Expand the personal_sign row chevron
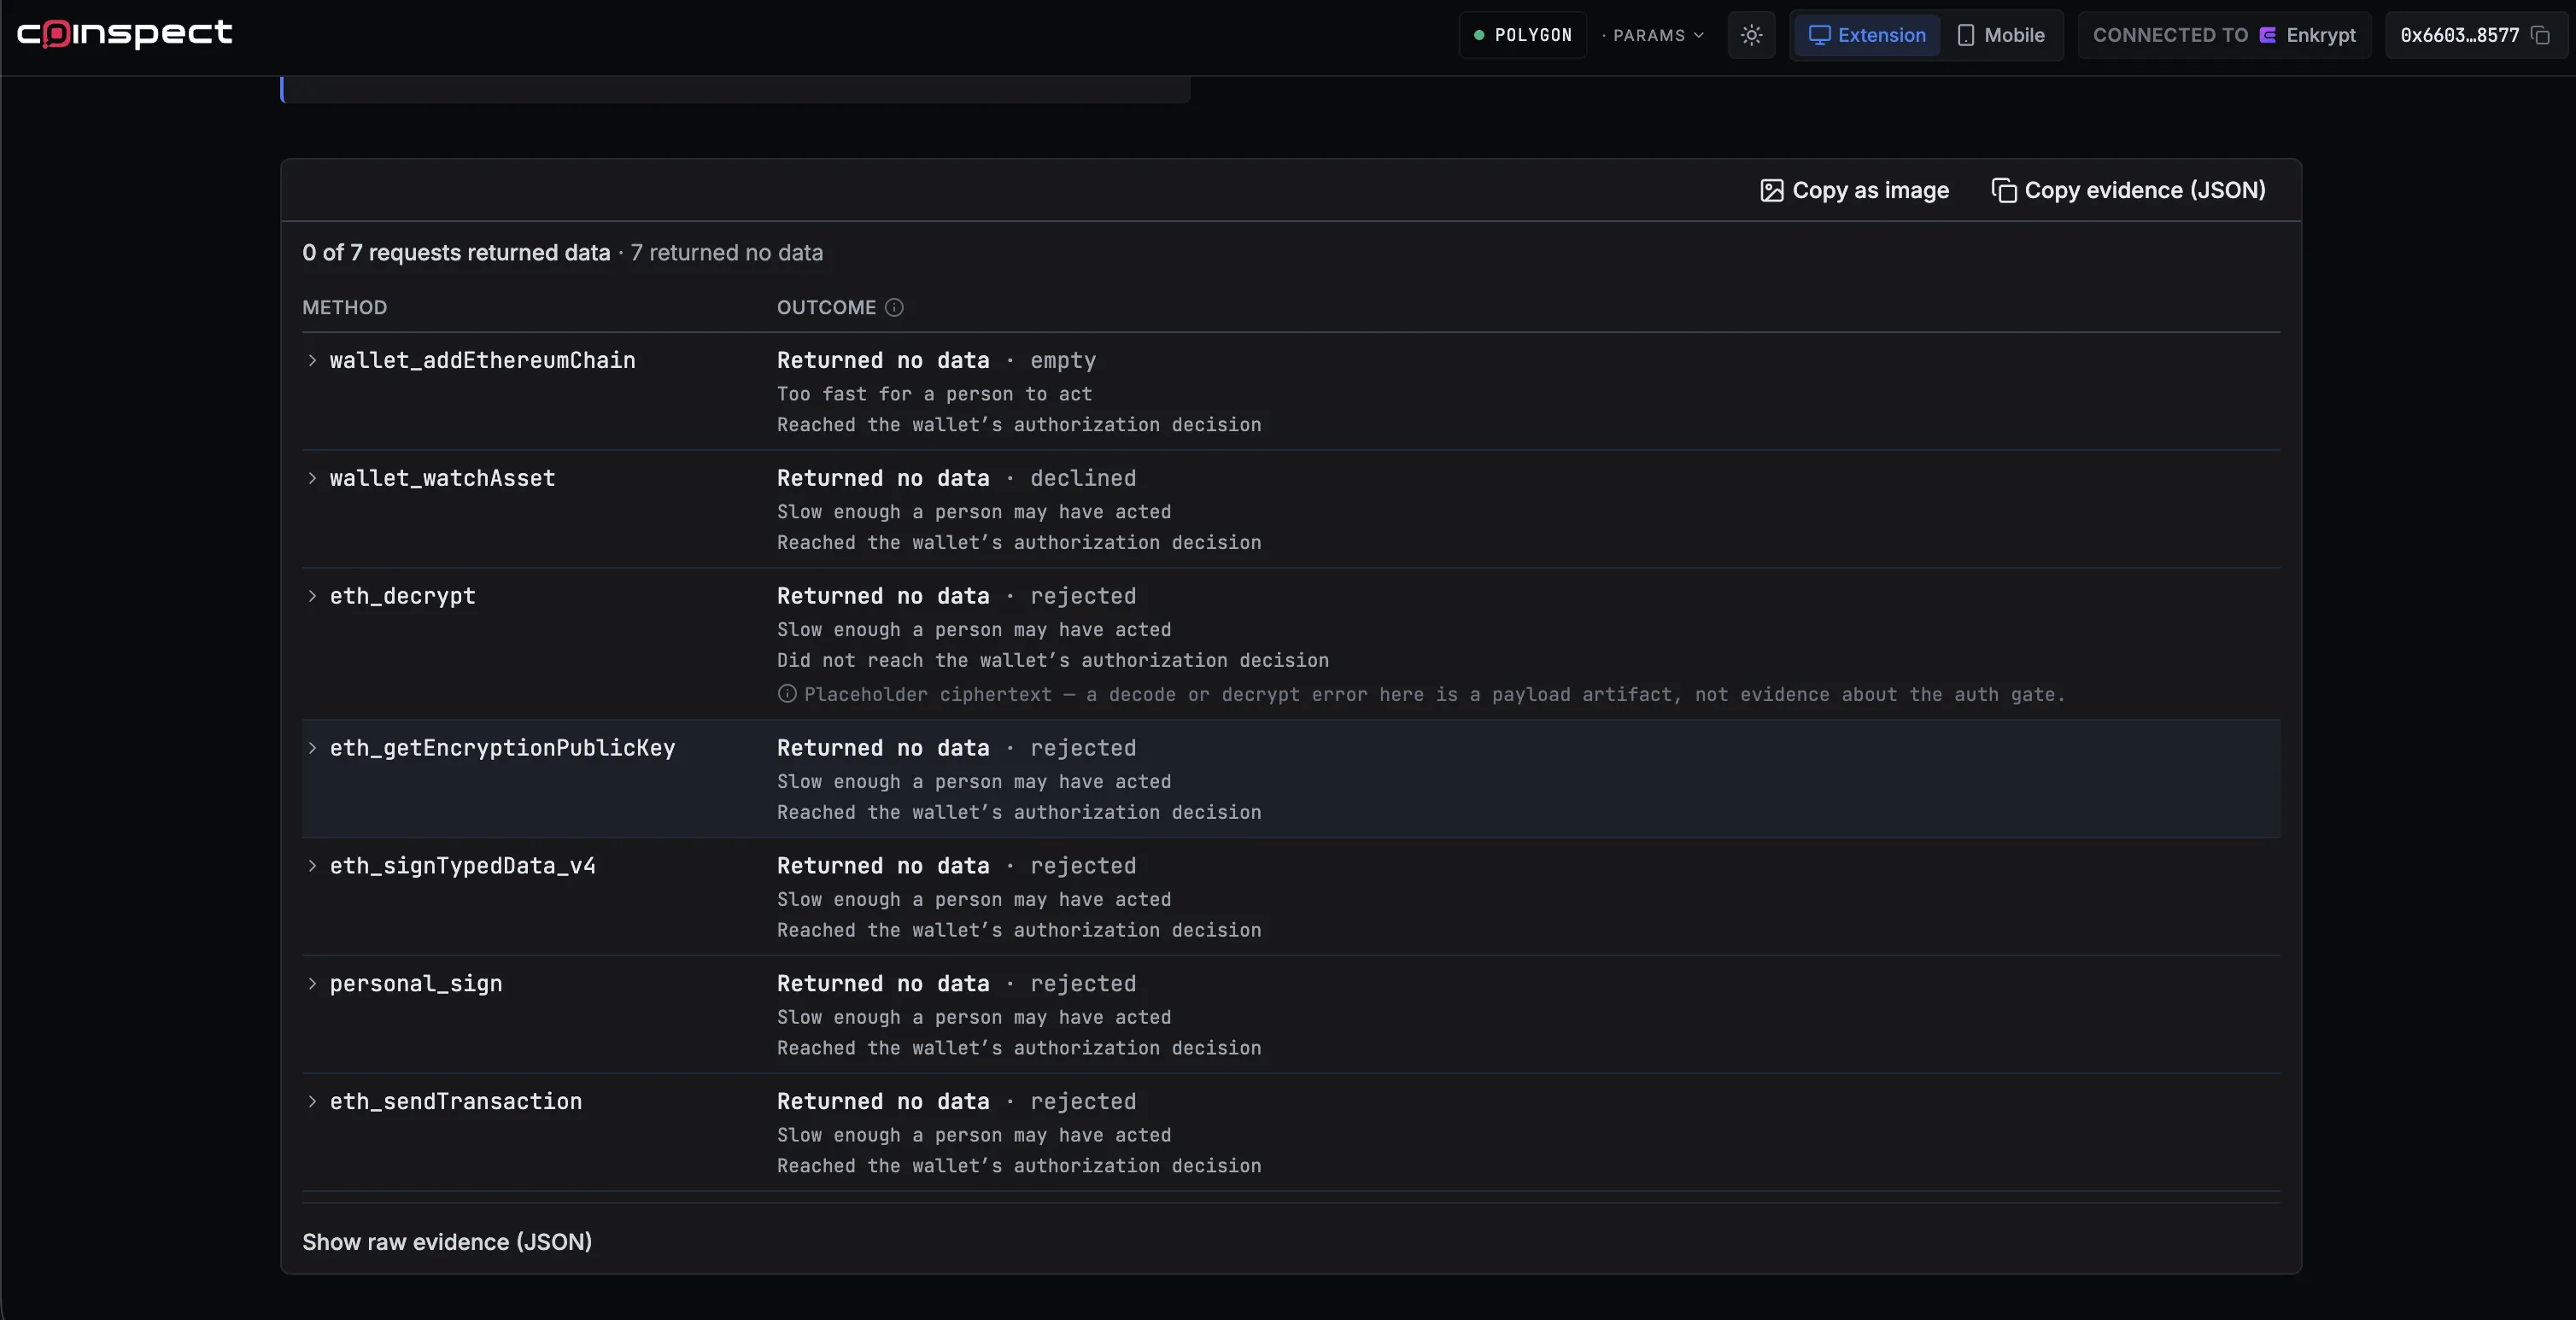This screenshot has width=2576, height=1320. click(x=312, y=984)
